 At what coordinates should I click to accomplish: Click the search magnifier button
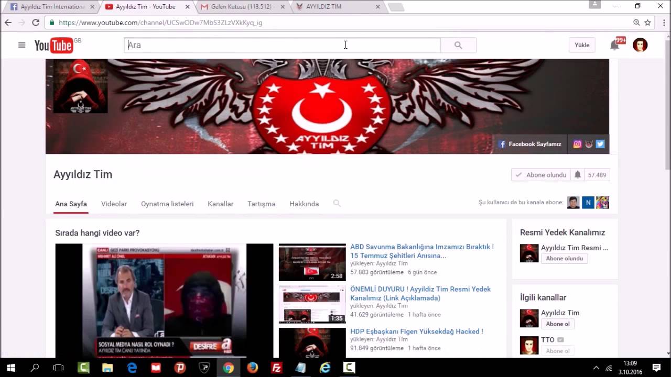pos(458,45)
